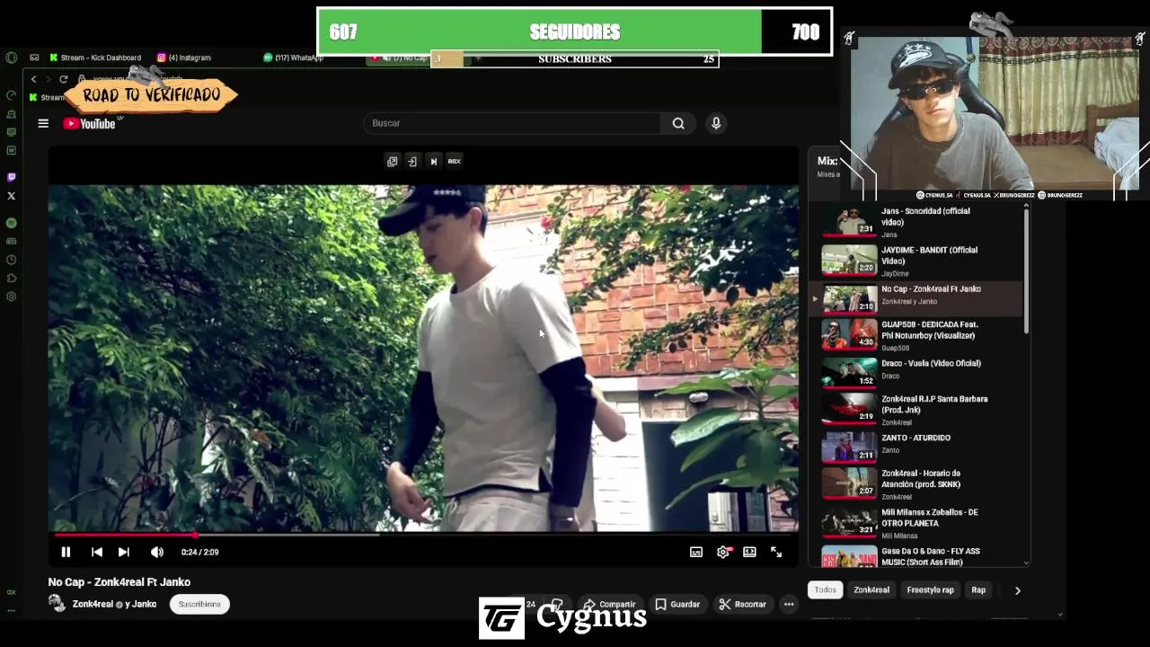
Task: Open the Kick Stream bookmark
Action: coord(46,97)
